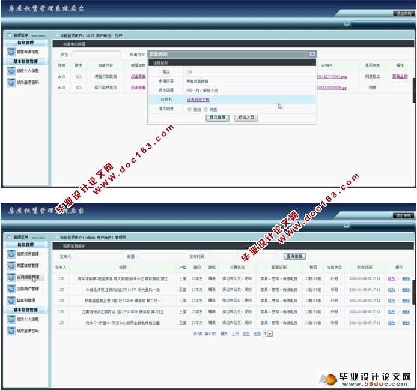Click icon beside 房屋信息管理 in admin sidebar
The height and width of the screenshot is (390, 417).
click(11, 266)
